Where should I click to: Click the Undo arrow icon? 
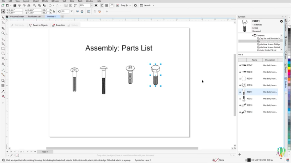point(50,5)
